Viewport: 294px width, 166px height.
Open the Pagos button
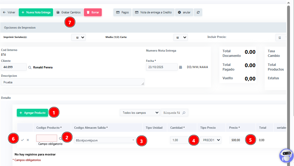click(x=122, y=12)
